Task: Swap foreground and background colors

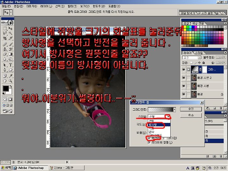Action: tap(11, 86)
